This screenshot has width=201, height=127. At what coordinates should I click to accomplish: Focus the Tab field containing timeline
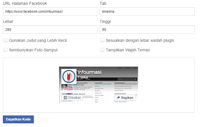[147, 12]
